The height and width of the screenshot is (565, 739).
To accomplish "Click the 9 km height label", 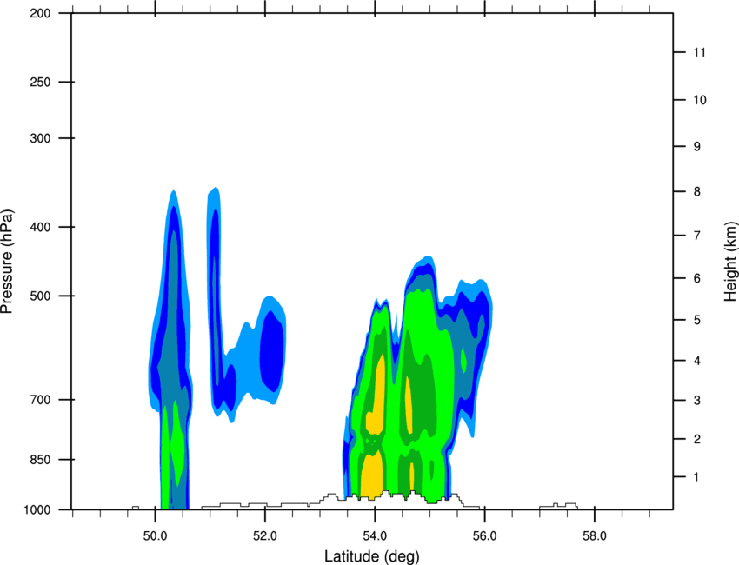I will pos(697,147).
